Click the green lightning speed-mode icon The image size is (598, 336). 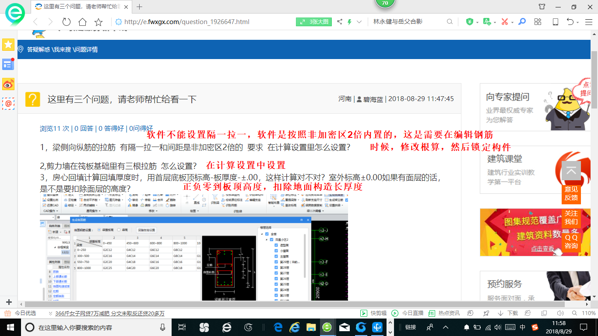(349, 22)
